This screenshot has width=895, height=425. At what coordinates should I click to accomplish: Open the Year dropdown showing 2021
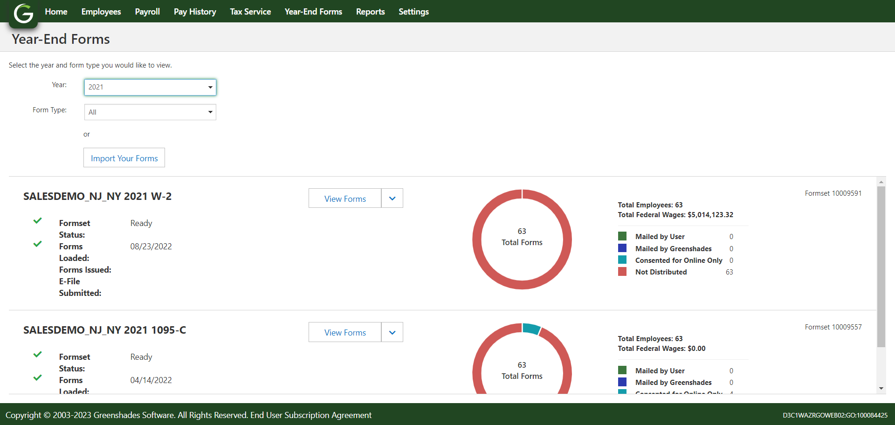coord(150,87)
